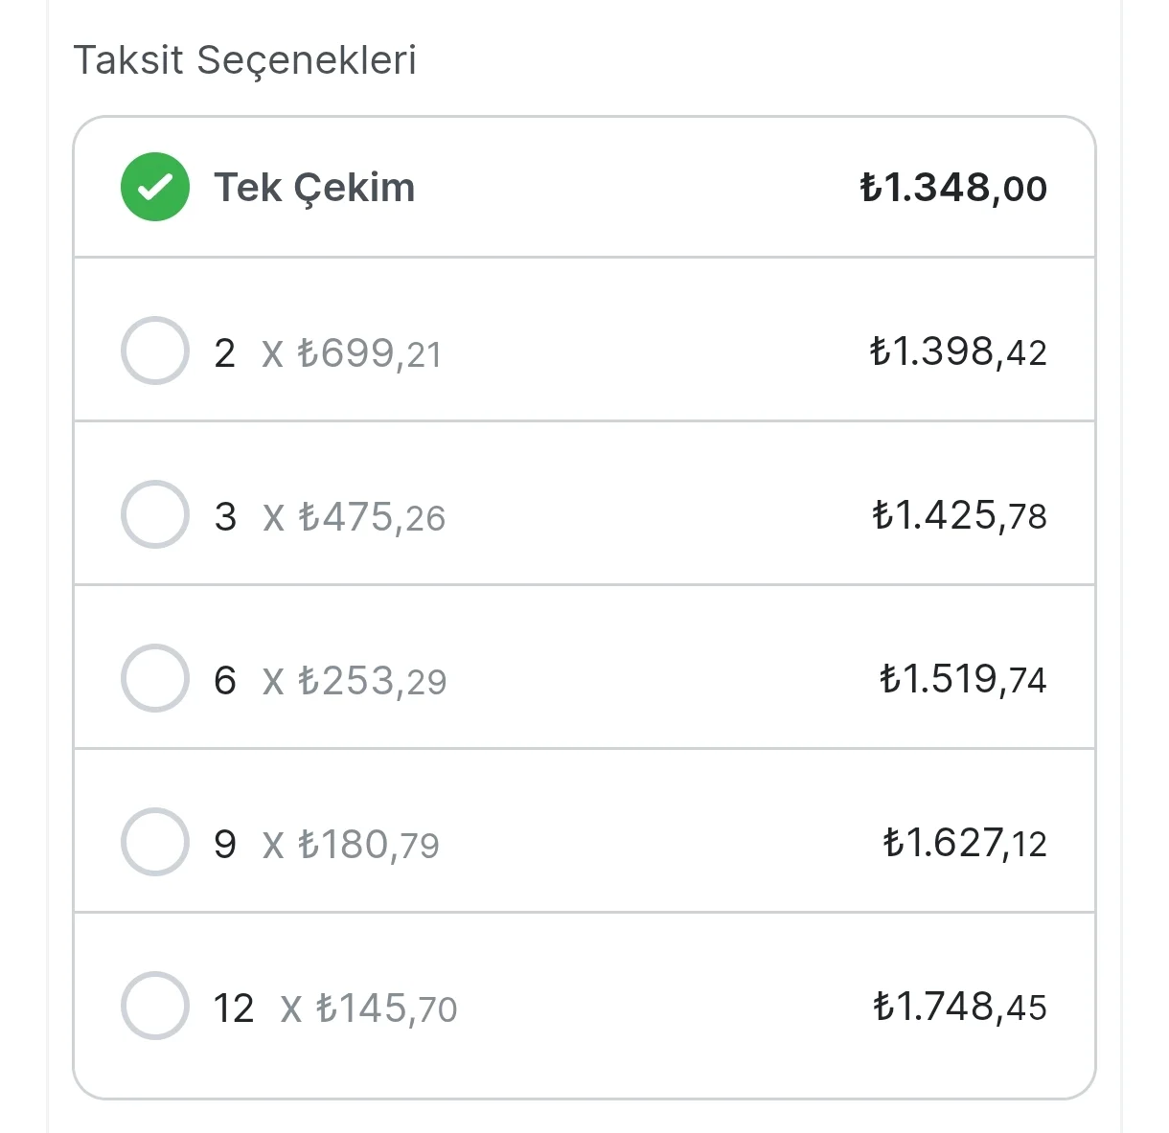Click the Taksit Seçenekleri heading

point(245,60)
